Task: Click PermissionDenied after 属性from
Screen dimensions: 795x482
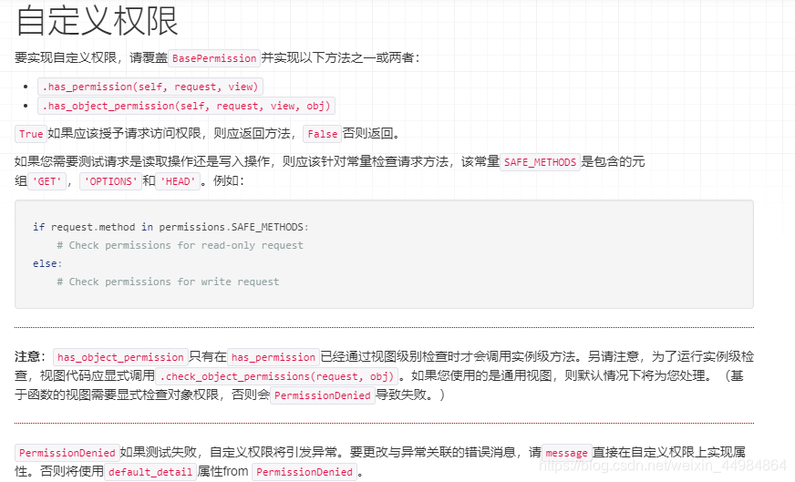Action: tap(305, 472)
